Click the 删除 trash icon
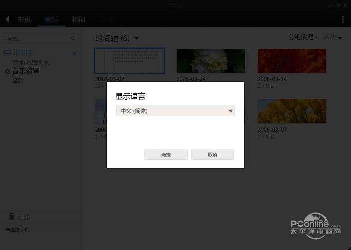Screen dimensions: 351x250 tap(12, 217)
